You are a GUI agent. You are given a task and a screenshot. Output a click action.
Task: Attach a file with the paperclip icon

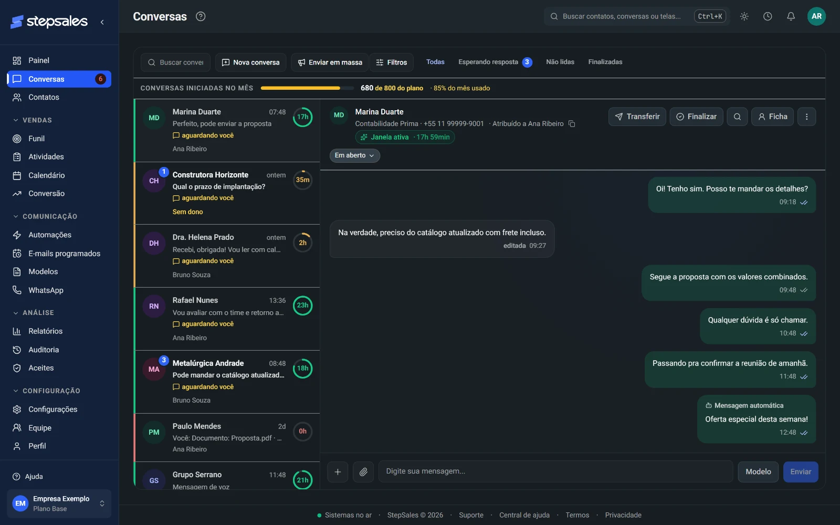point(363,472)
